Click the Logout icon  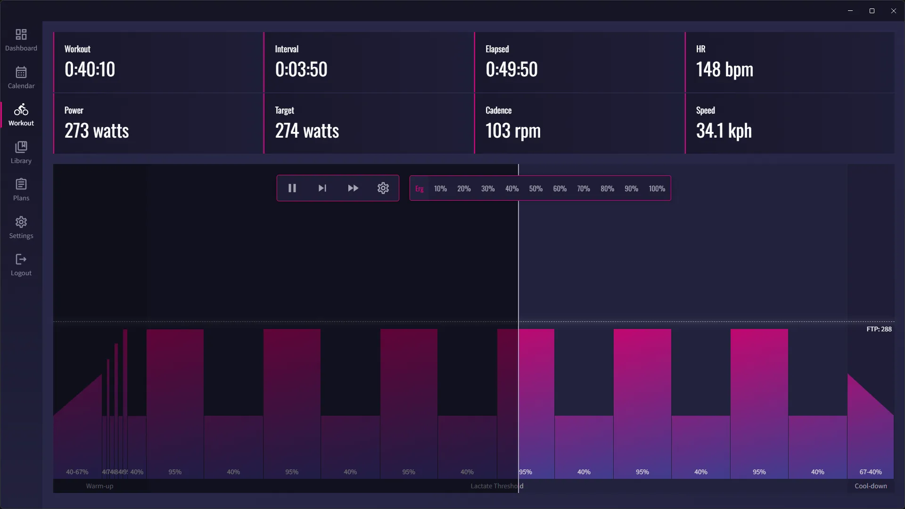(21, 265)
